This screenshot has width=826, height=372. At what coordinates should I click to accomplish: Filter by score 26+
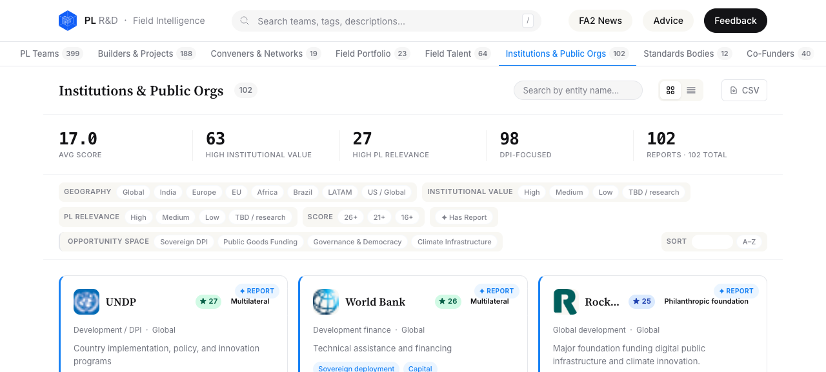[x=350, y=217]
